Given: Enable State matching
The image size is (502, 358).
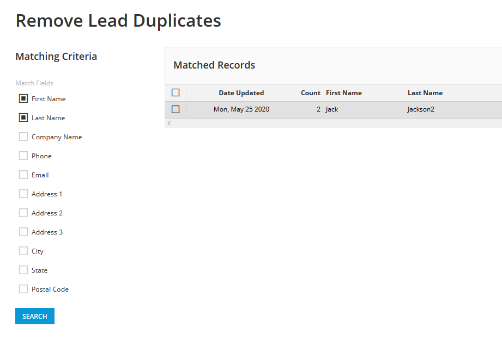Looking at the screenshot, I should pos(23,270).
